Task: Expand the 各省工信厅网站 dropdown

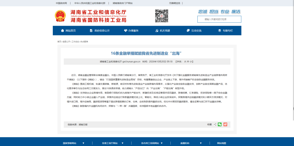Action: [113, 143]
